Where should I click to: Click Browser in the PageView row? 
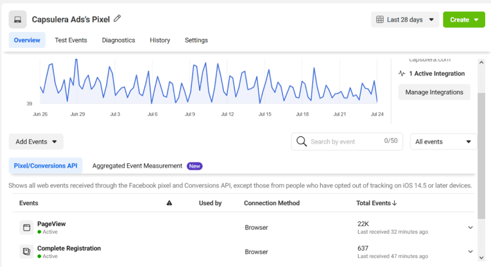click(x=257, y=228)
